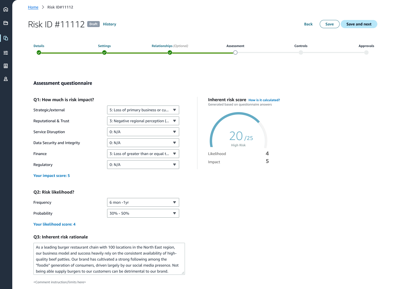The height and width of the screenshot is (289, 393).
Task: Go to the Details step
Action: (x=39, y=46)
